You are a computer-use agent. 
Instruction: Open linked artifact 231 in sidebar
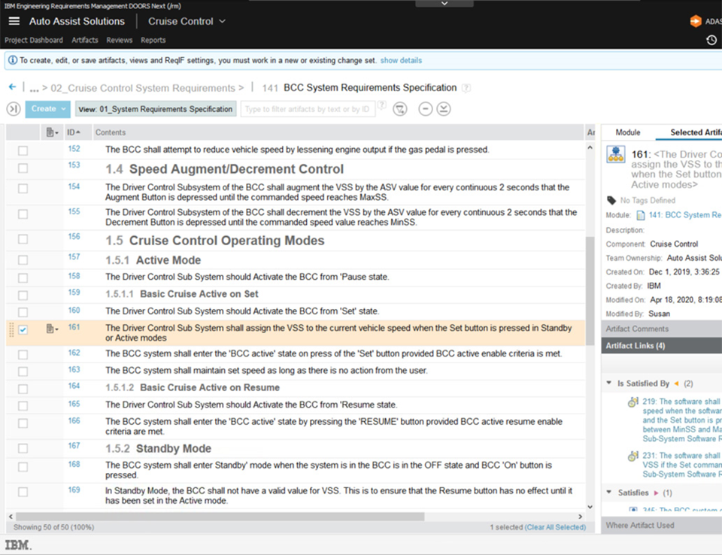(x=681, y=464)
